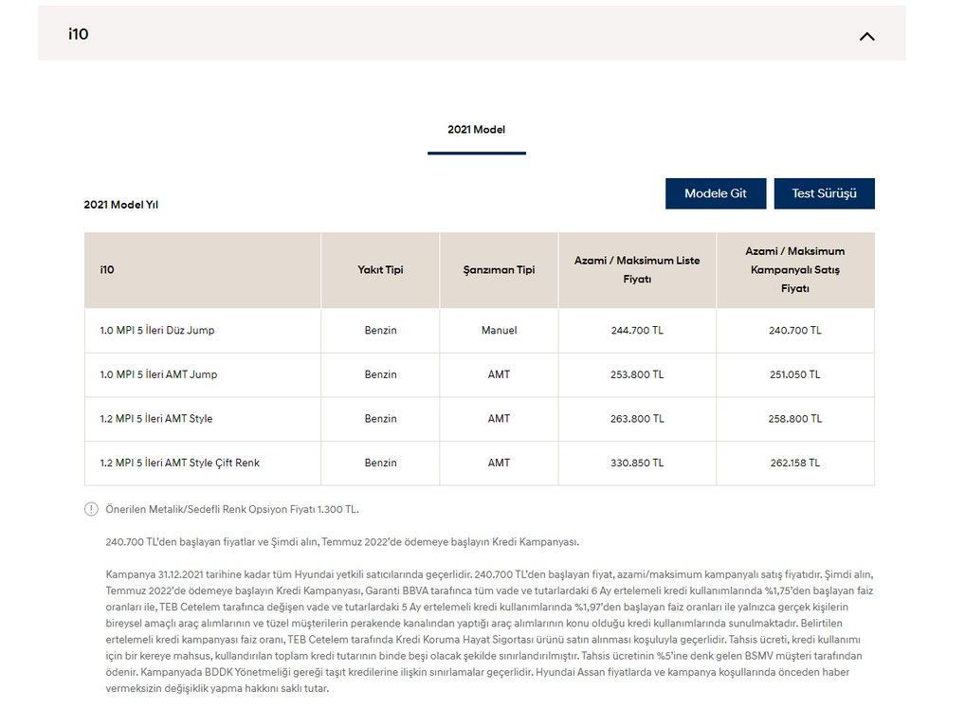The width and height of the screenshot is (965, 709).
Task: Click the Kampanyalı Satış Fiyatı column header
Action: pos(794,270)
